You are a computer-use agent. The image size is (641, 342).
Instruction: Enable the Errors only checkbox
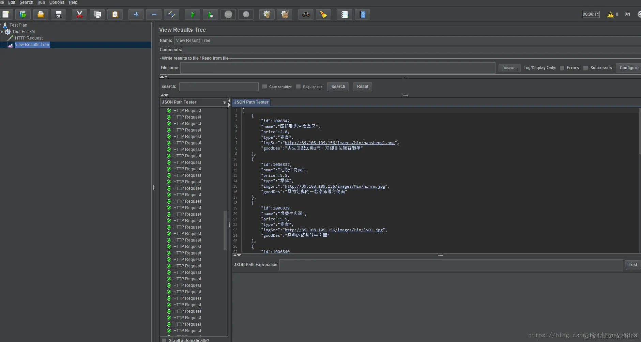[562, 68]
